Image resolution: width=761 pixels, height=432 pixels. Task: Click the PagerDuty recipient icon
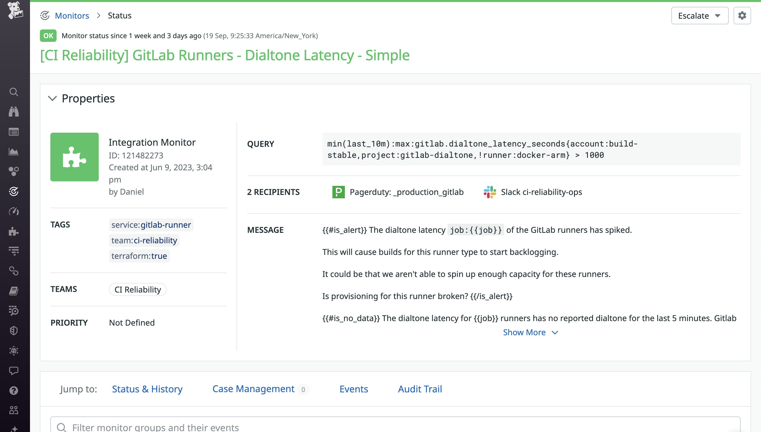point(339,192)
